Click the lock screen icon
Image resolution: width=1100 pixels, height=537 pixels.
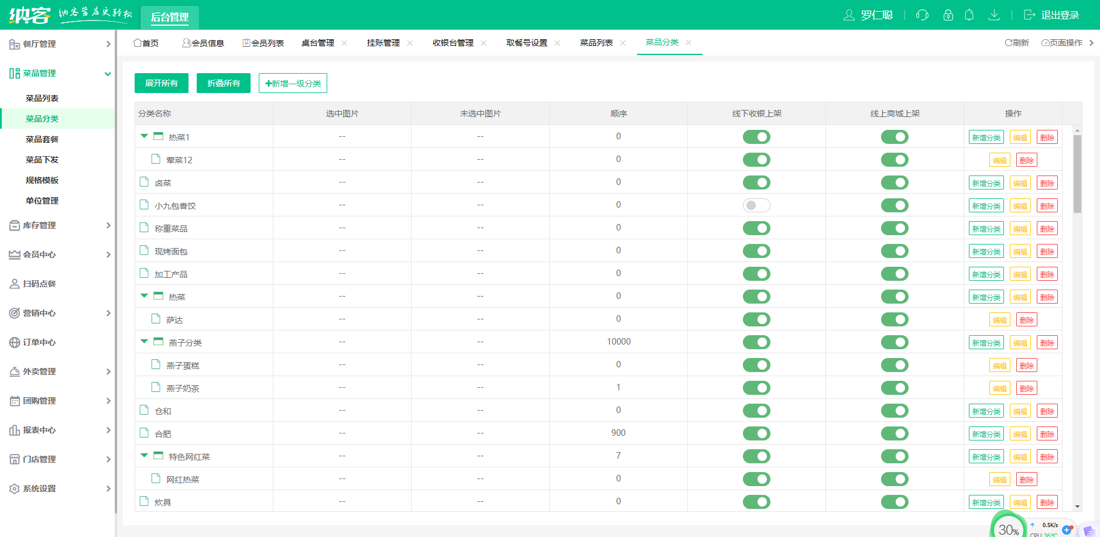[948, 15]
